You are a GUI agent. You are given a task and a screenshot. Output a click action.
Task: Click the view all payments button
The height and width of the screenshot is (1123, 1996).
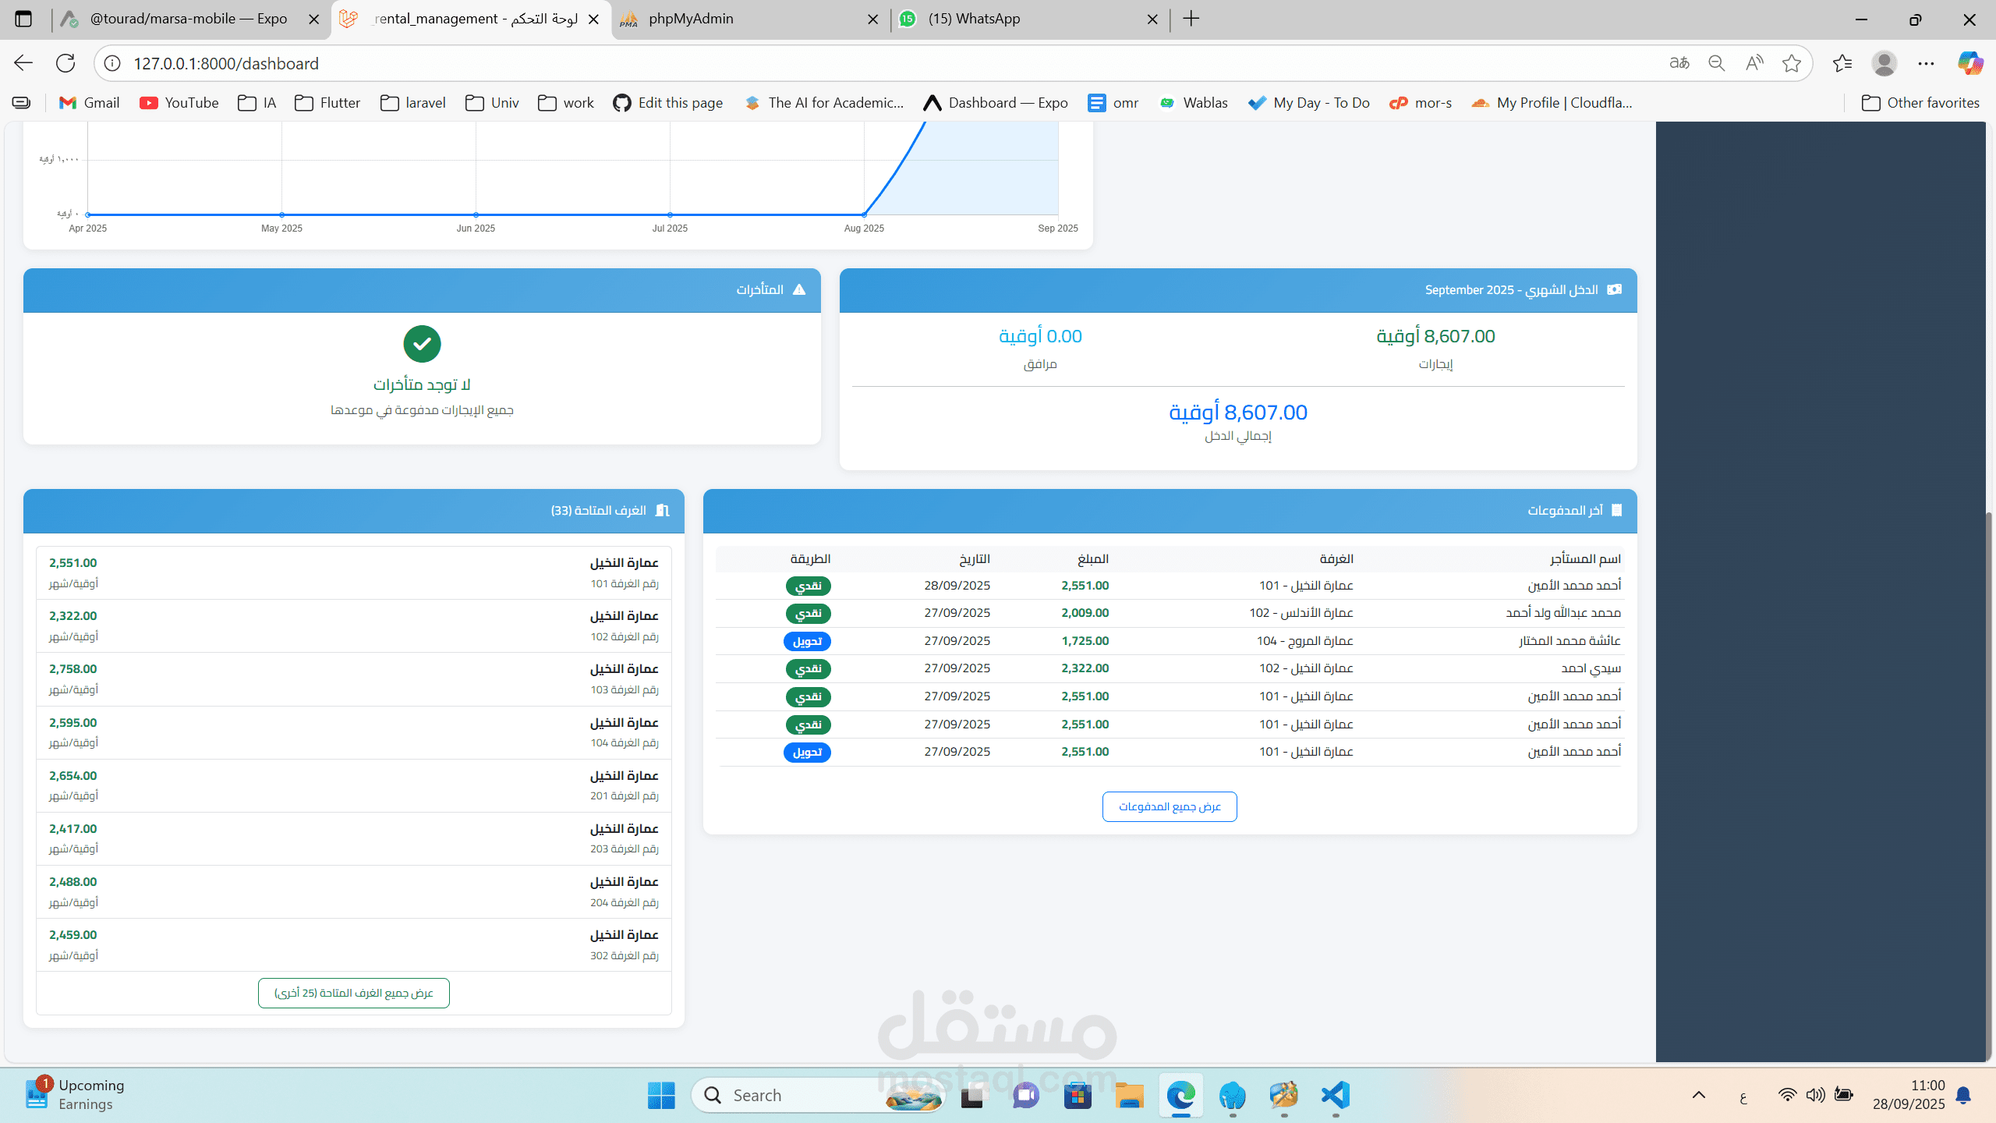(1169, 806)
